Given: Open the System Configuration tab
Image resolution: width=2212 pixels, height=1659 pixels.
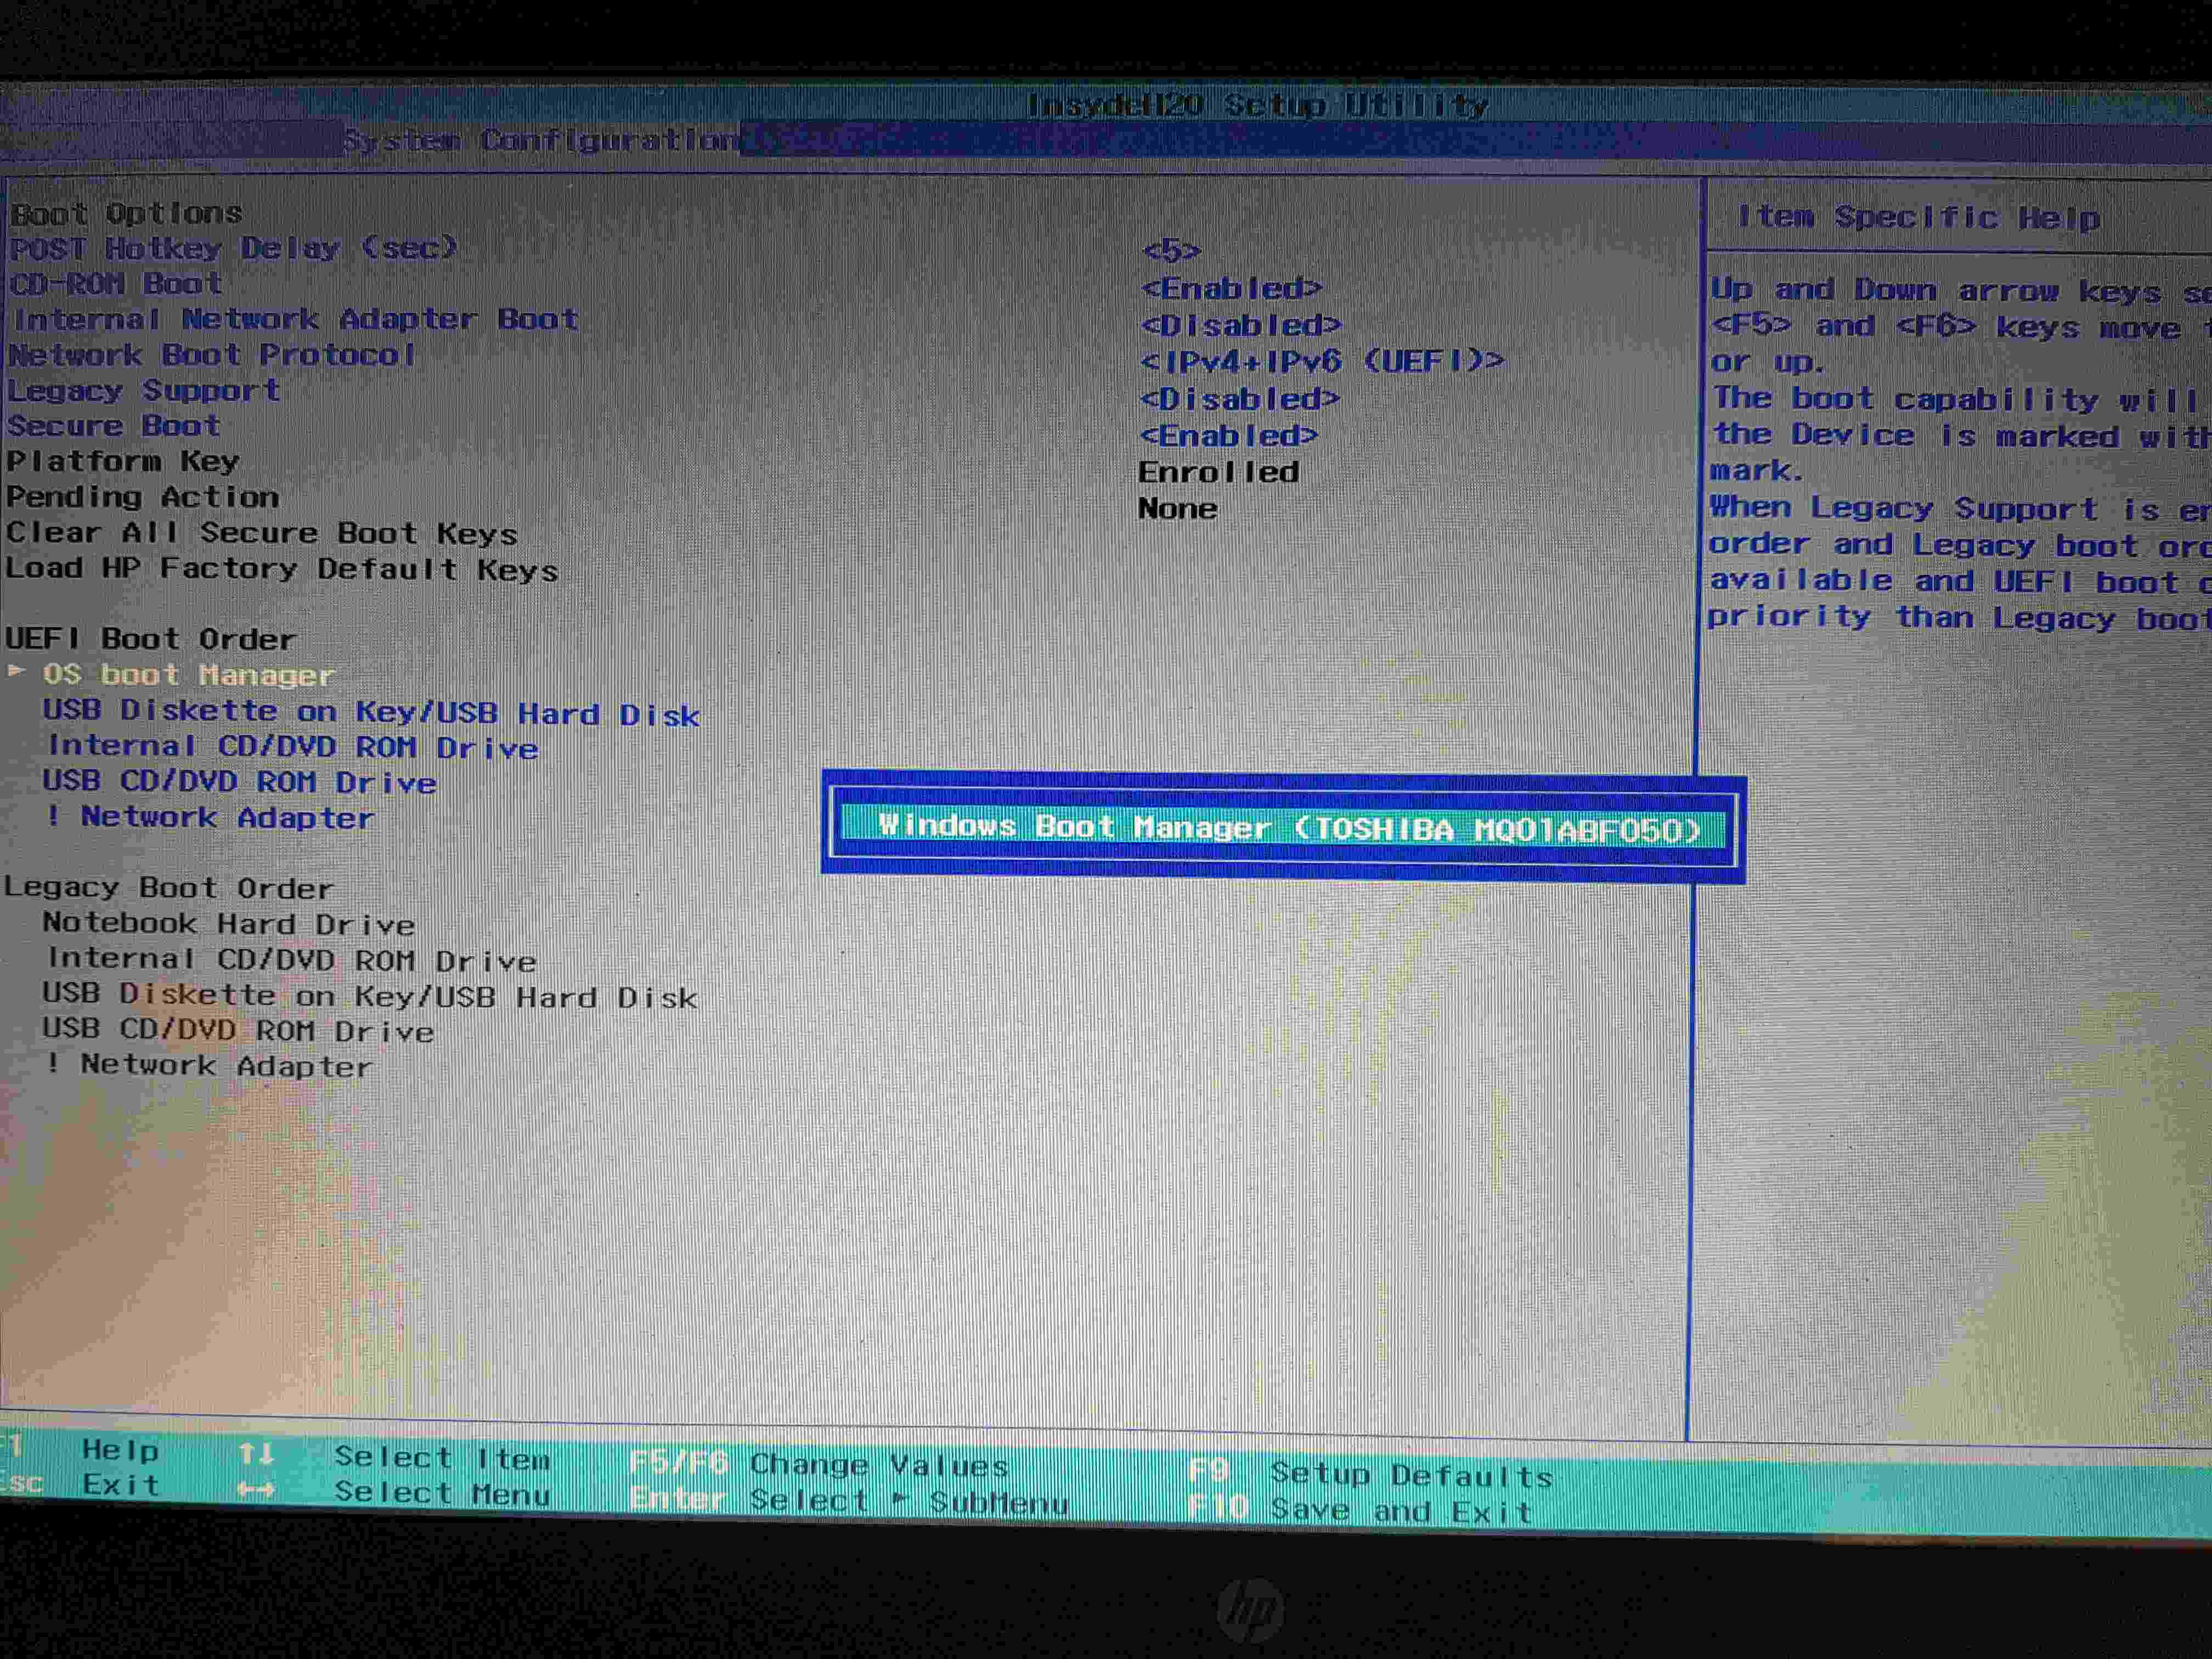Looking at the screenshot, I should tap(543, 140).
